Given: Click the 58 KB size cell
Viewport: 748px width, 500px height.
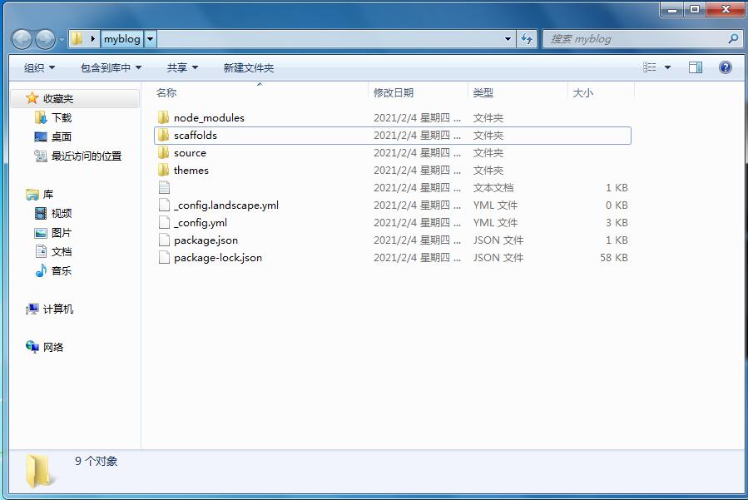Looking at the screenshot, I should click(614, 258).
